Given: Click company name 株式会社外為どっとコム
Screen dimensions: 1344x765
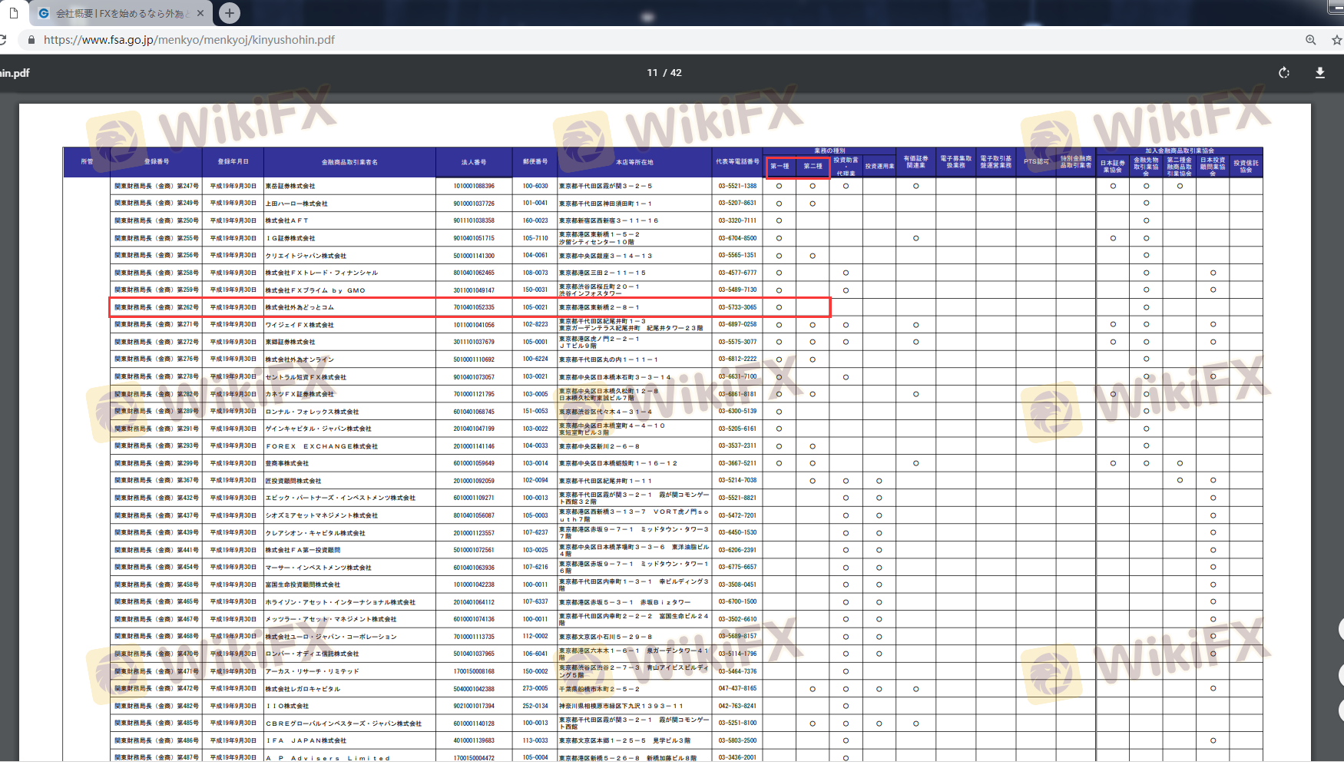Looking at the screenshot, I should [x=300, y=308].
